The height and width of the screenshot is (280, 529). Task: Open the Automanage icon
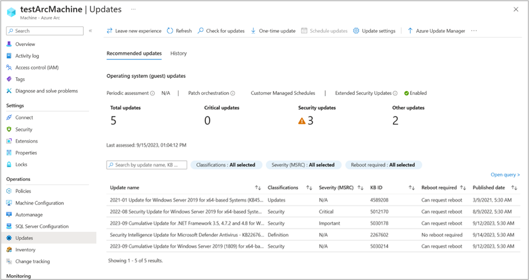click(9, 215)
